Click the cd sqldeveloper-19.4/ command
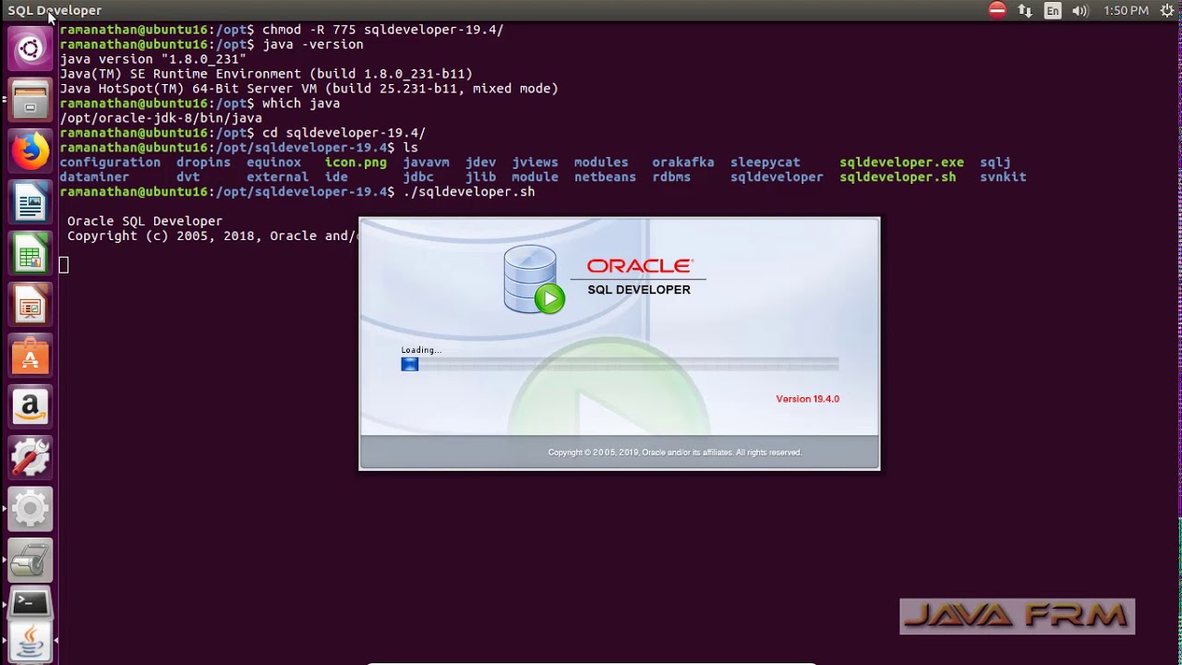The image size is (1182, 665). pos(344,133)
